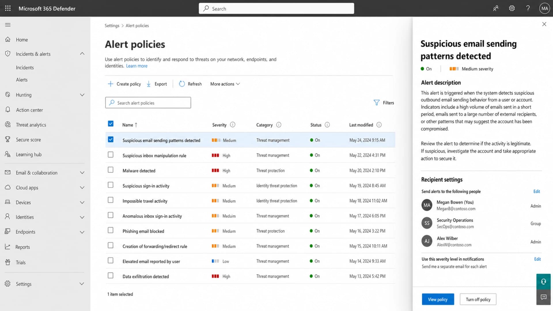Open the Filters button
Screen dimensions: 553x311
point(384,103)
